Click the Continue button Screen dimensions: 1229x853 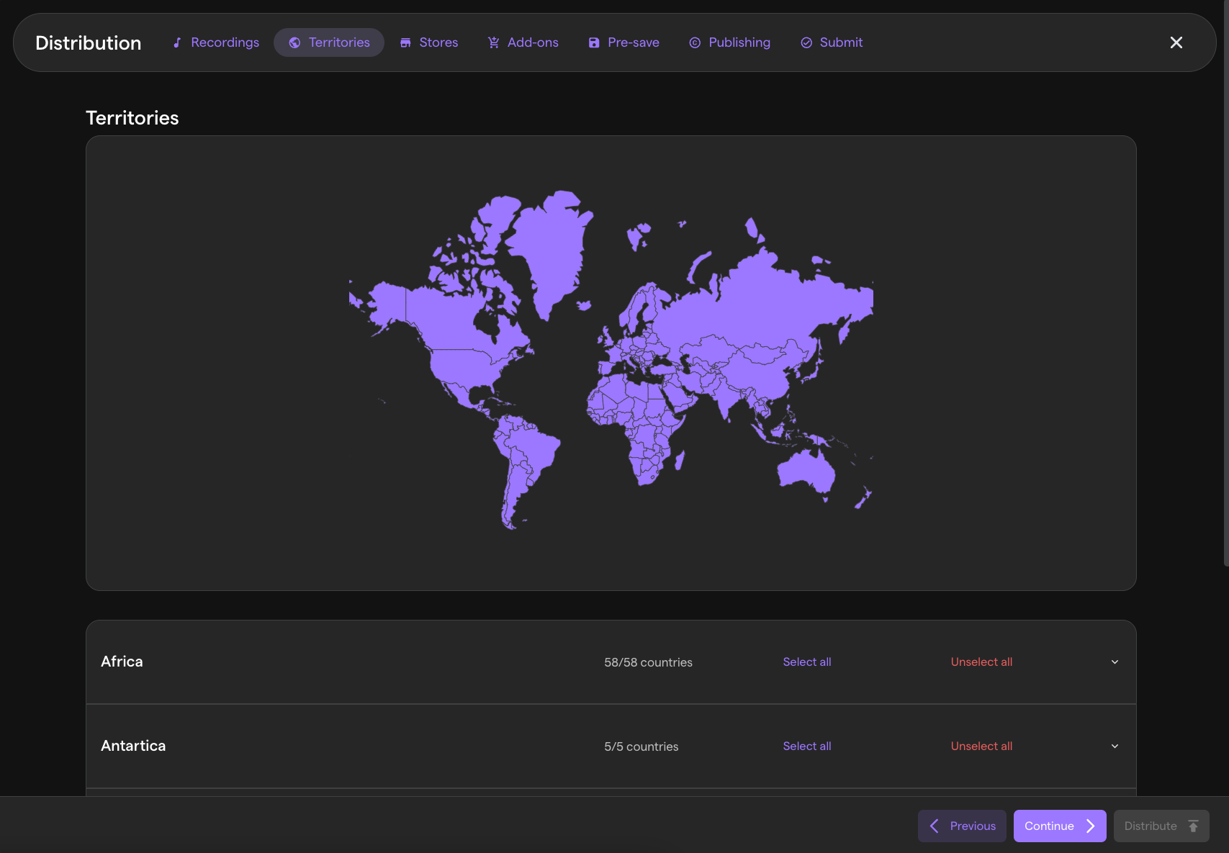click(1060, 826)
